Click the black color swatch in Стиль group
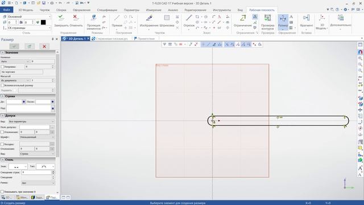 (x=43, y=22)
